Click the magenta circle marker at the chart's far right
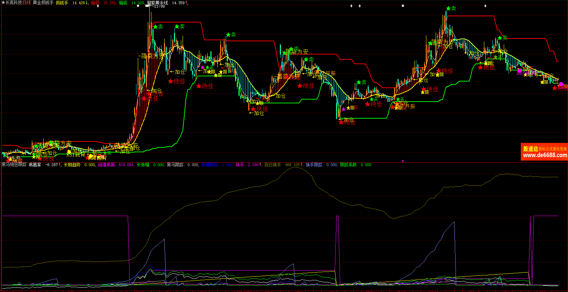The image size is (568, 292). click(x=561, y=84)
